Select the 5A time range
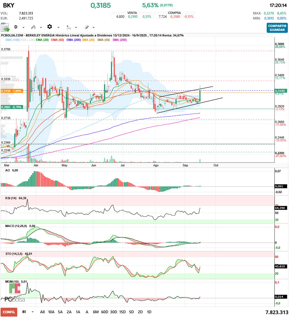The height and width of the screenshot is (318, 292). 60,312
